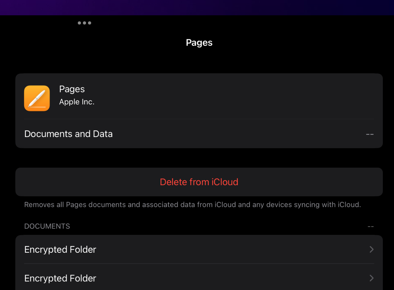Click the Removes all Pages documents description

click(193, 205)
